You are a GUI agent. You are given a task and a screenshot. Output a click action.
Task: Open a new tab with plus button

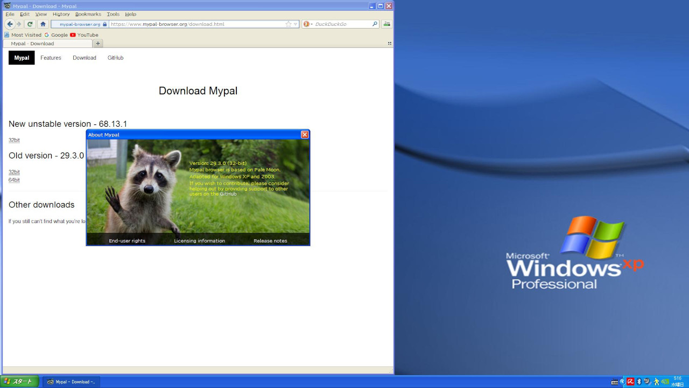point(98,44)
